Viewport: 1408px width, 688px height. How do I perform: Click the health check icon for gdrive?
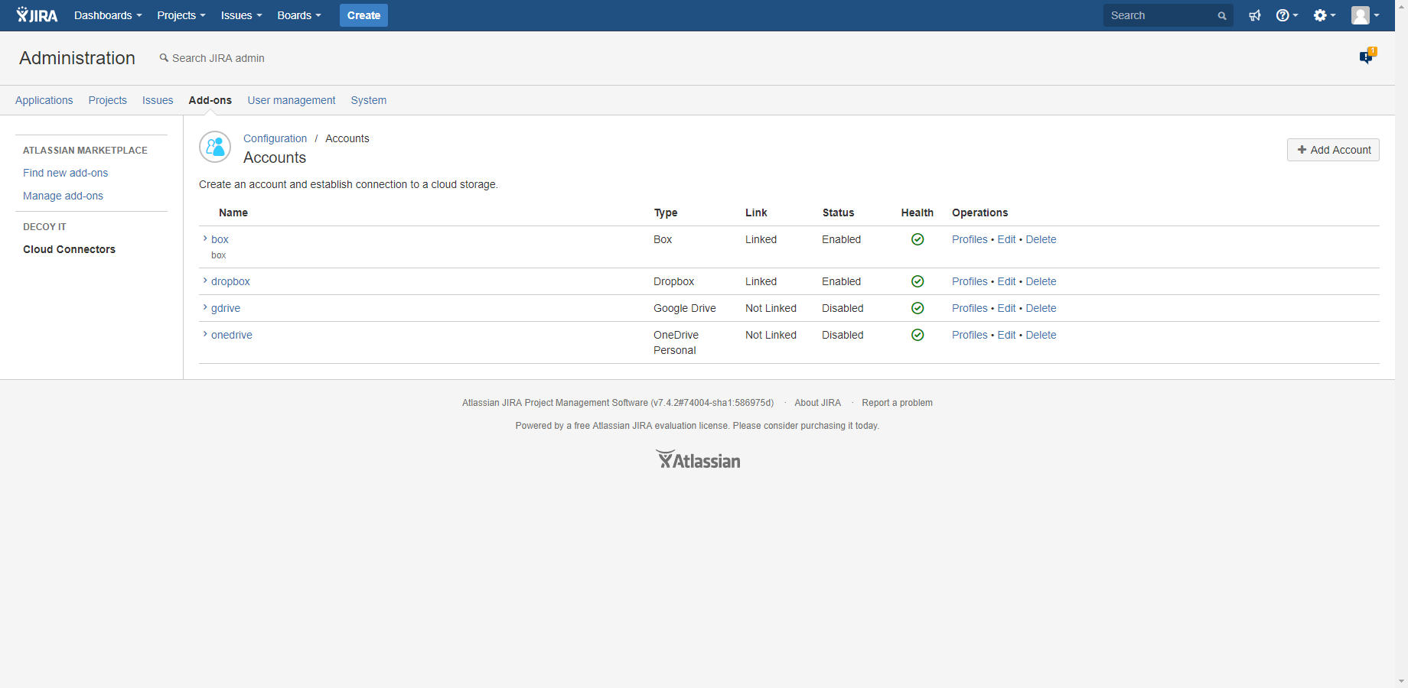click(x=917, y=308)
